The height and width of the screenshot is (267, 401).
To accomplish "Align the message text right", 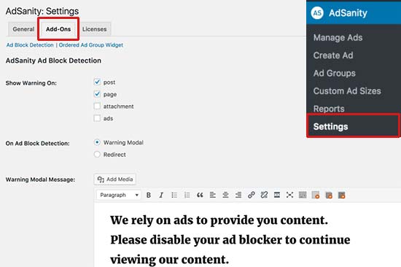I will click(x=238, y=195).
